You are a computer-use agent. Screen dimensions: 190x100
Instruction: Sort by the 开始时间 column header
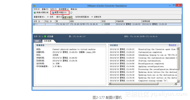(x=128, y=21)
